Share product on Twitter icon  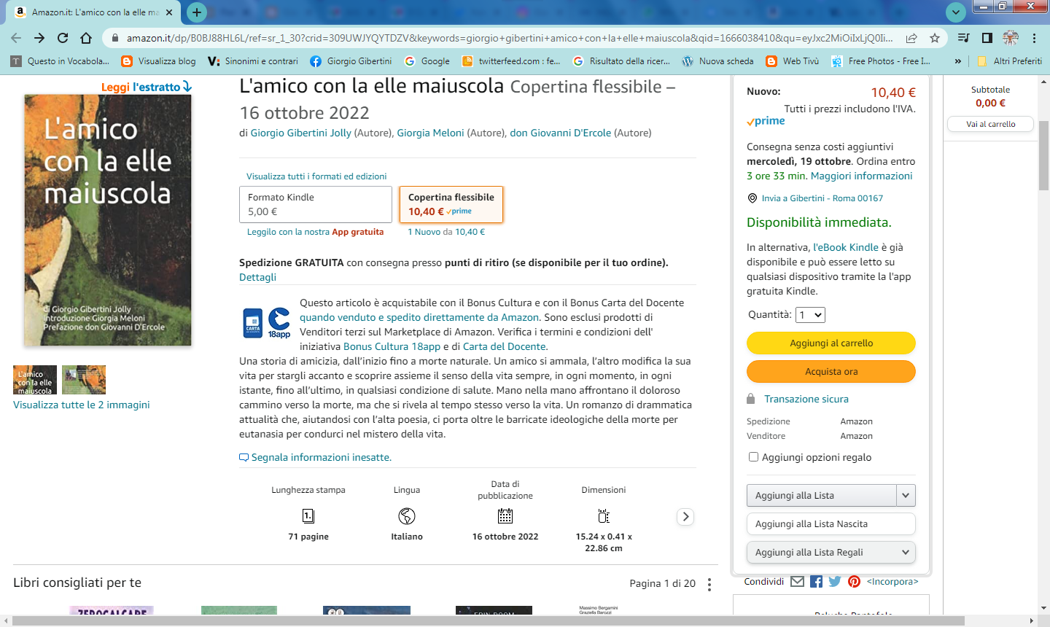835,581
